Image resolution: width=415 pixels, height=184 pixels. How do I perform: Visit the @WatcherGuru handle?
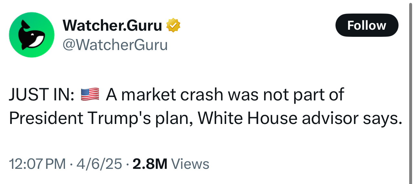tap(115, 45)
